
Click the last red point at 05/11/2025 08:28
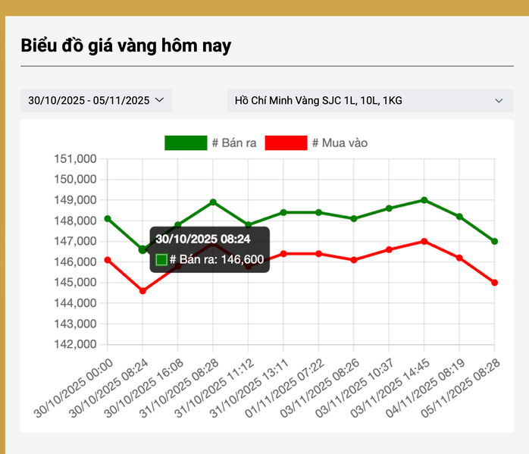[494, 283]
